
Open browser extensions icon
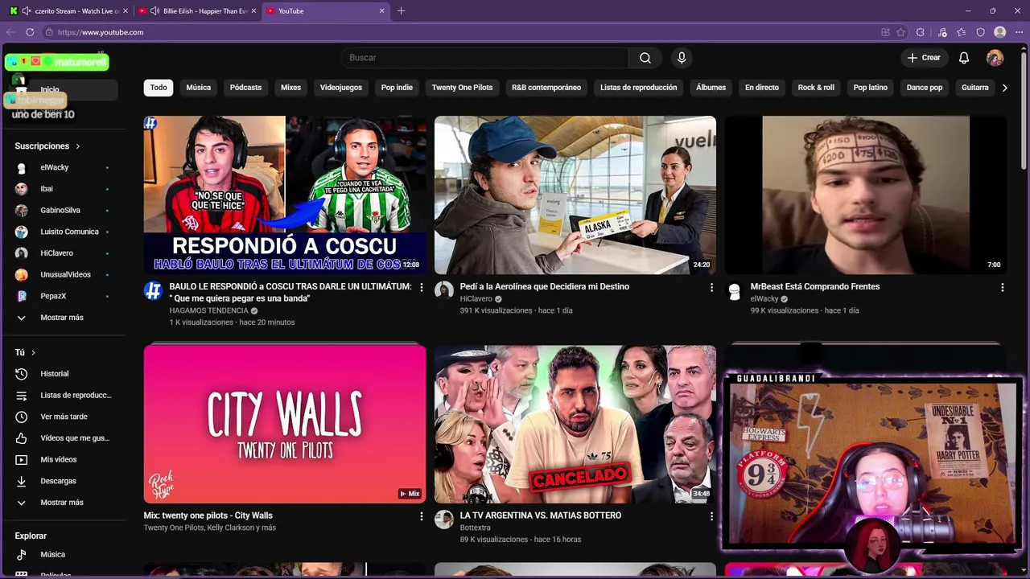click(921, 32)
